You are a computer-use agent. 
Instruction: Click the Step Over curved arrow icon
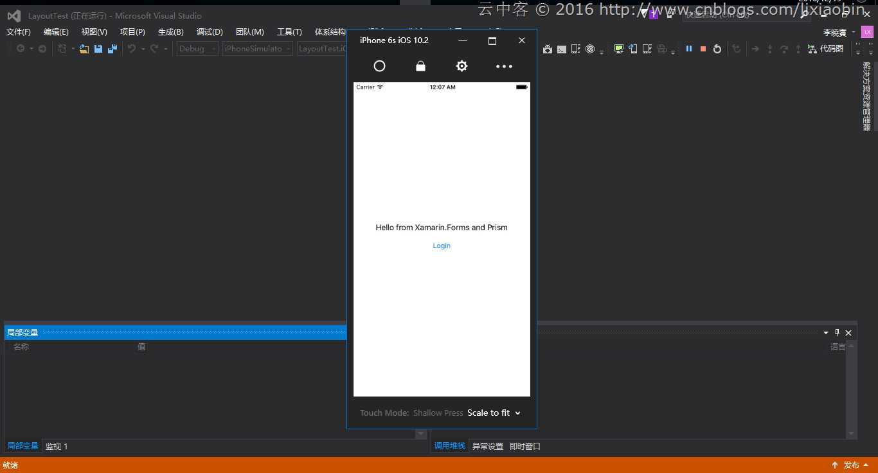(784, 49)
